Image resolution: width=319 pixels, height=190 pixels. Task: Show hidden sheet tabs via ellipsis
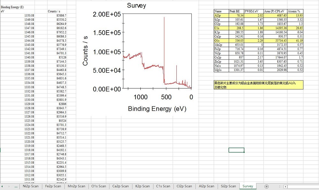coord(16,186)
